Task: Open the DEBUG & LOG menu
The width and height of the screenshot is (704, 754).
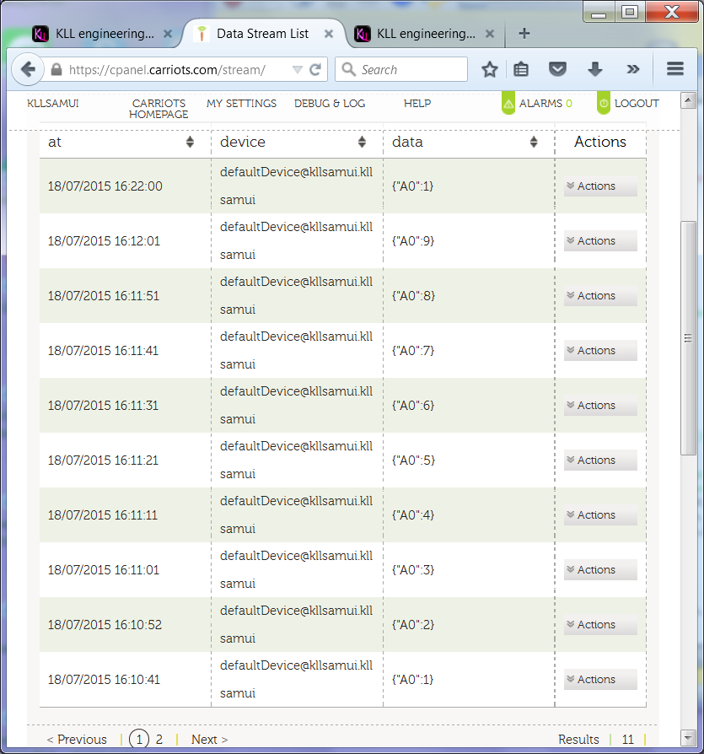Action: click(330, 104)
